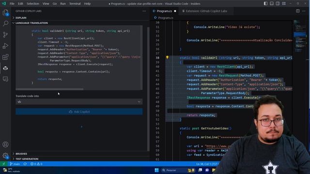Click Synchronize Changes status bar icon

pos(25,164)
